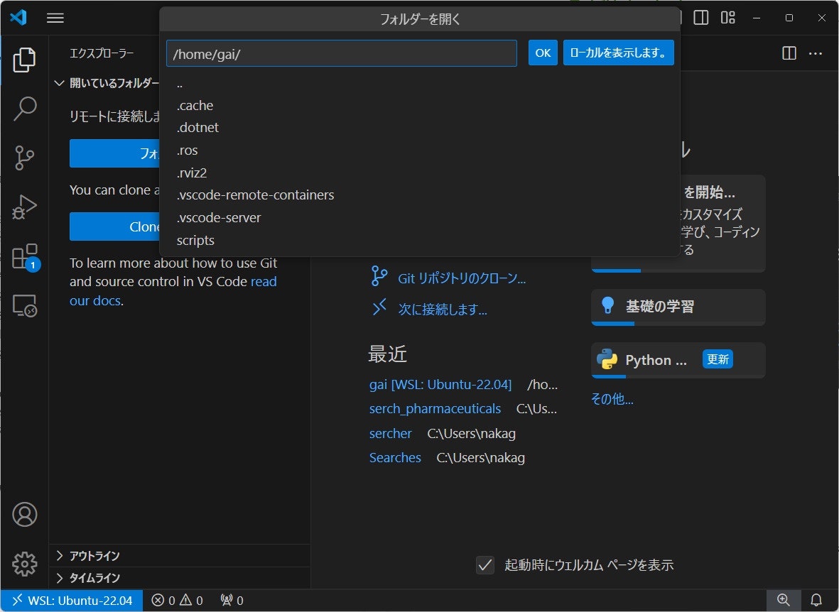Click the connect-to remote icon on Welcome page
Image resolution: width=839 pixels, height=612 pixels.
click(379, 307)
